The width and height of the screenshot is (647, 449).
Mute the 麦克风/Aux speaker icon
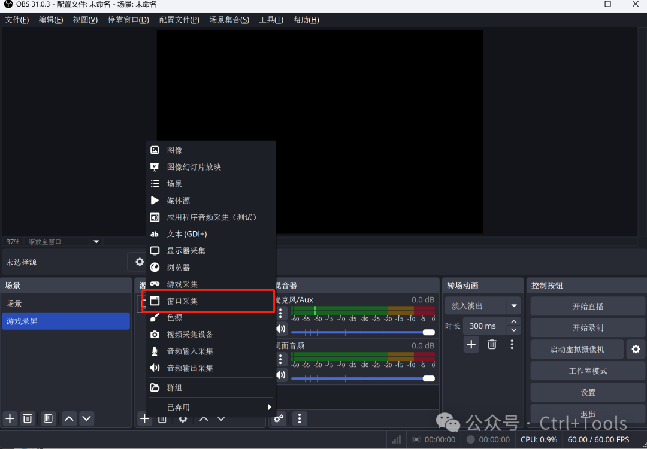click(x=280, y=329)
